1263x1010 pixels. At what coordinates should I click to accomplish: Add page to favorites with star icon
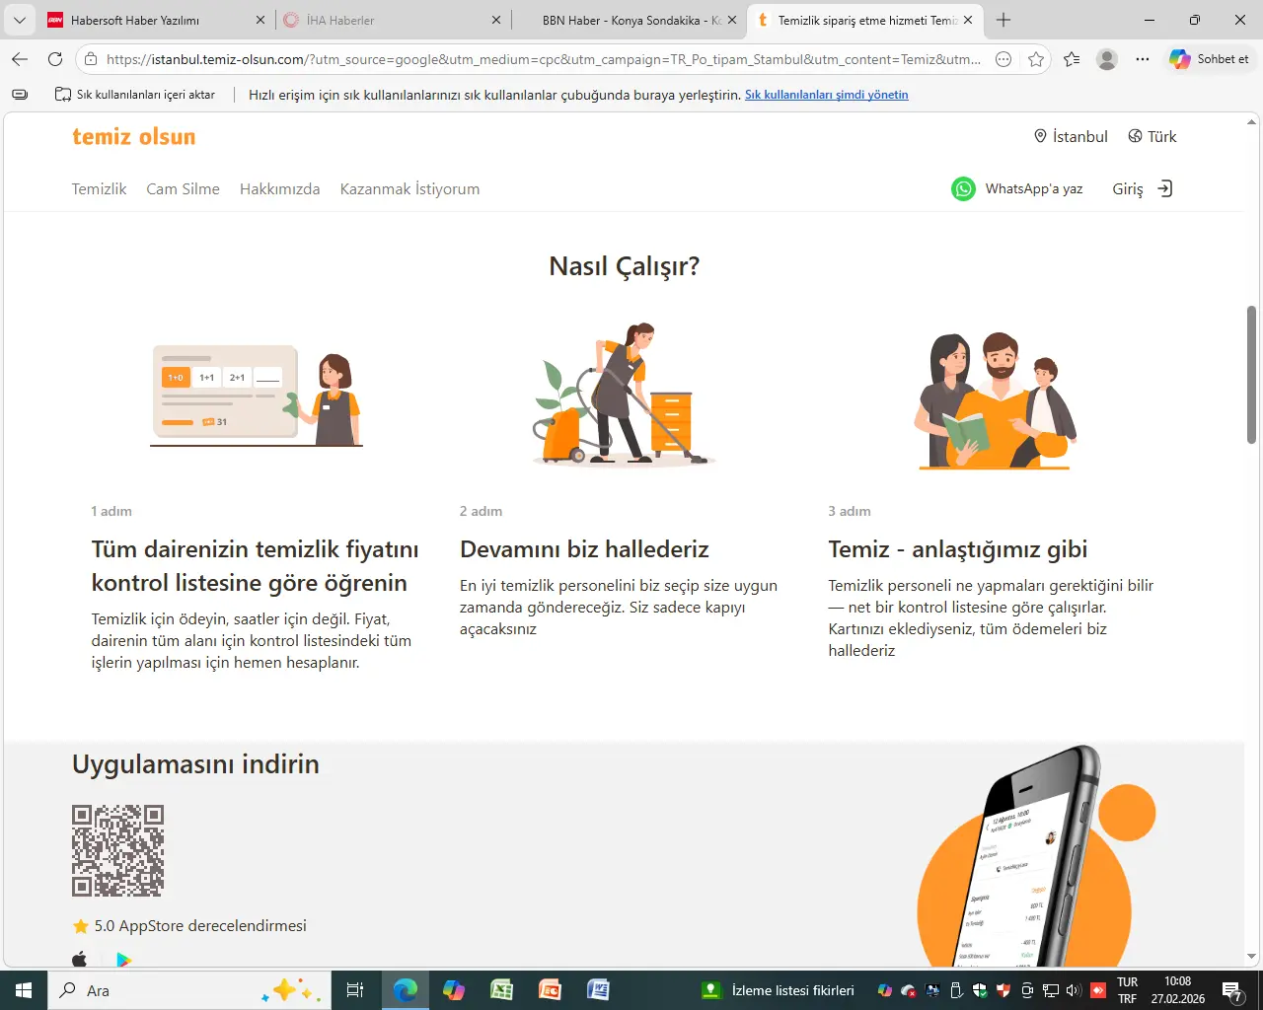coord(1035,59)
